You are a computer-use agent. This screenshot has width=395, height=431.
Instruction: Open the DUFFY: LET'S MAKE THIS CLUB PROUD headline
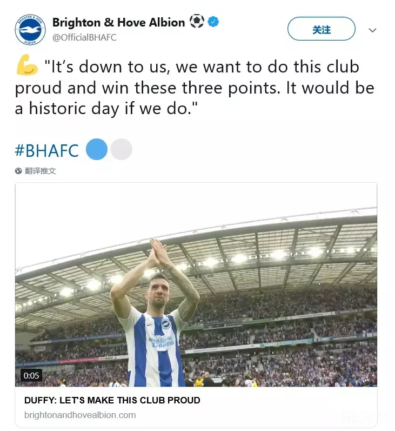pos(112,400)
